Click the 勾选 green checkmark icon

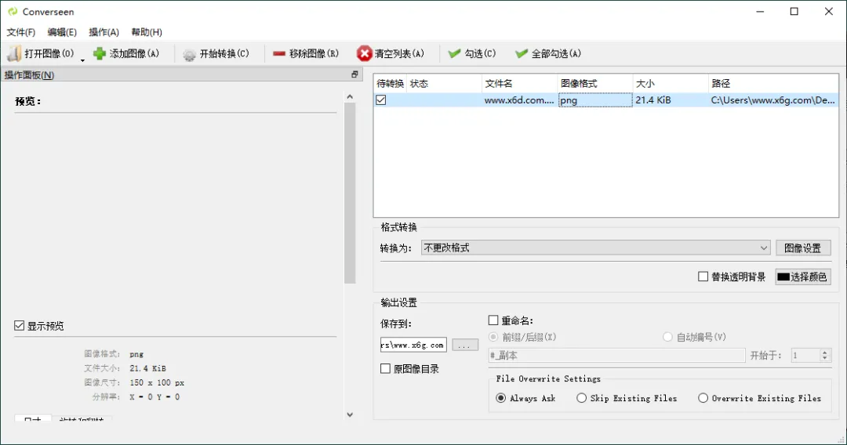coord(454,53)
